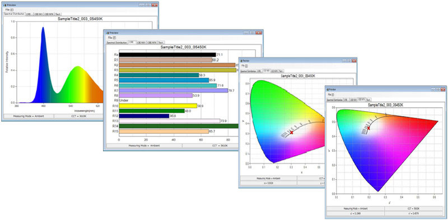Image resolution: width=448 pixels, height=220 pixels.
Task: Open File menu in CIE1976 window
Action: point(330,94)
